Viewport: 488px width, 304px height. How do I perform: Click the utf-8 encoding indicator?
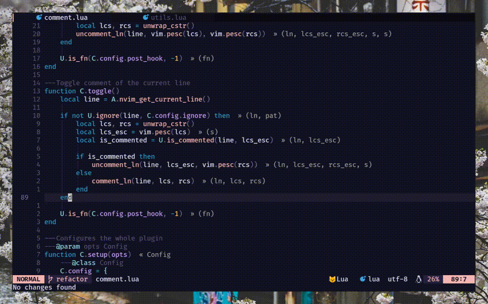(x=398, y=279)
